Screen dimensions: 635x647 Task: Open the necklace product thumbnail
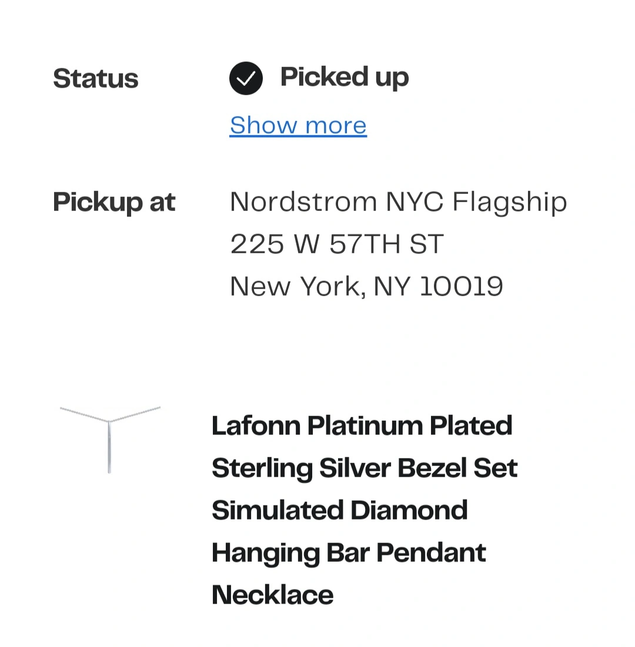coord(110,440)
